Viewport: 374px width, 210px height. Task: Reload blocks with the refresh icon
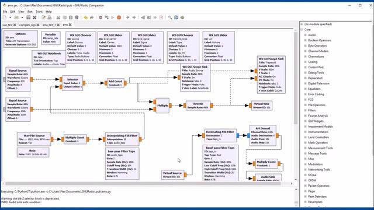pos(176,17)
